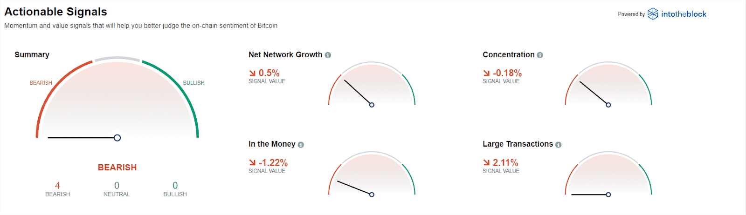This screenshot has height=215, width=746.
Task: Click the large red BEARISH summary label
Action: point(117,168)
